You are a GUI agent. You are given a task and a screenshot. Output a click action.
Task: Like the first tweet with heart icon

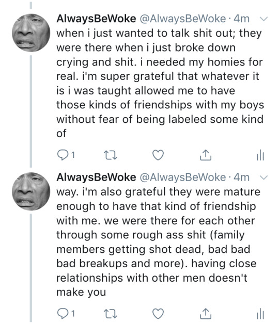[158, 155]
